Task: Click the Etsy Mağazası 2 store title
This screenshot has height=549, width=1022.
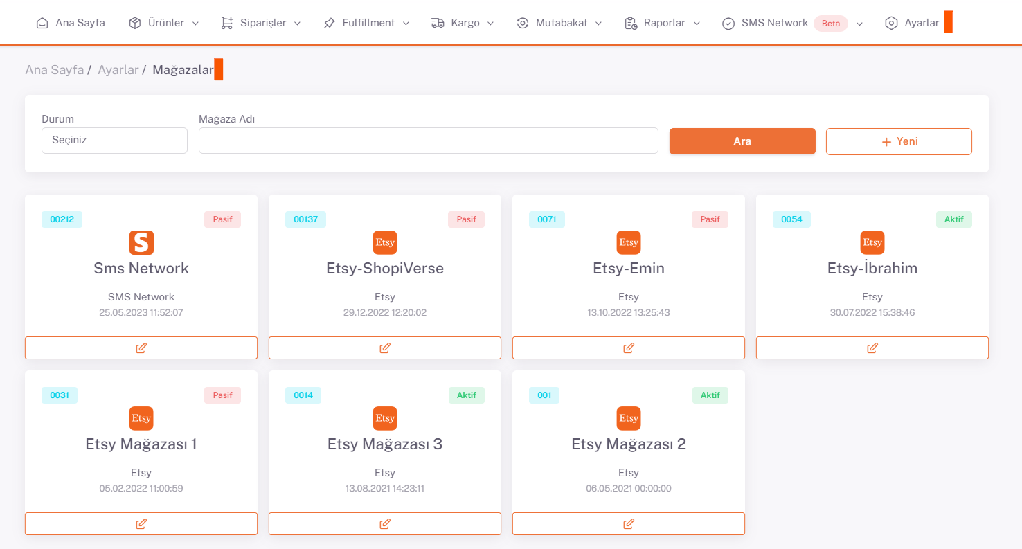Action: [629, 444]
